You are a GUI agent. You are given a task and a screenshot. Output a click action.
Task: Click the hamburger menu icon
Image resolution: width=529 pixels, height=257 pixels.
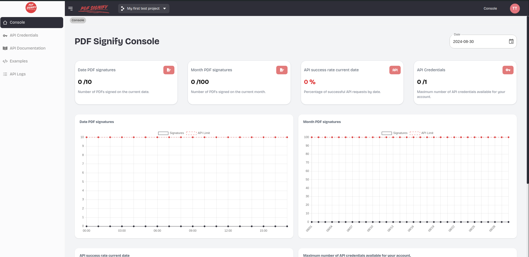coord(71,9)
